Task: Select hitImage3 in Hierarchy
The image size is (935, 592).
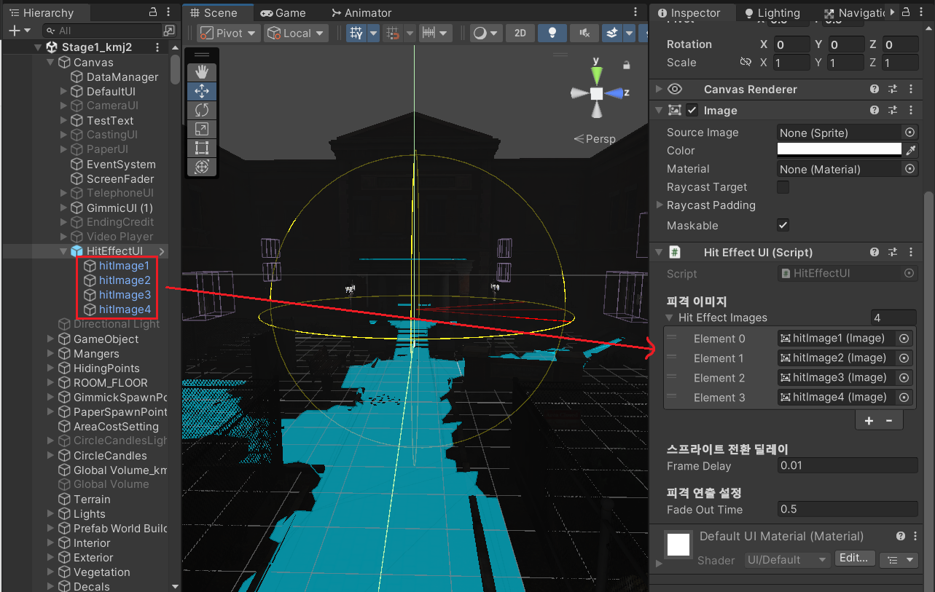Action: pyautogui.click(x=125, y=295)
